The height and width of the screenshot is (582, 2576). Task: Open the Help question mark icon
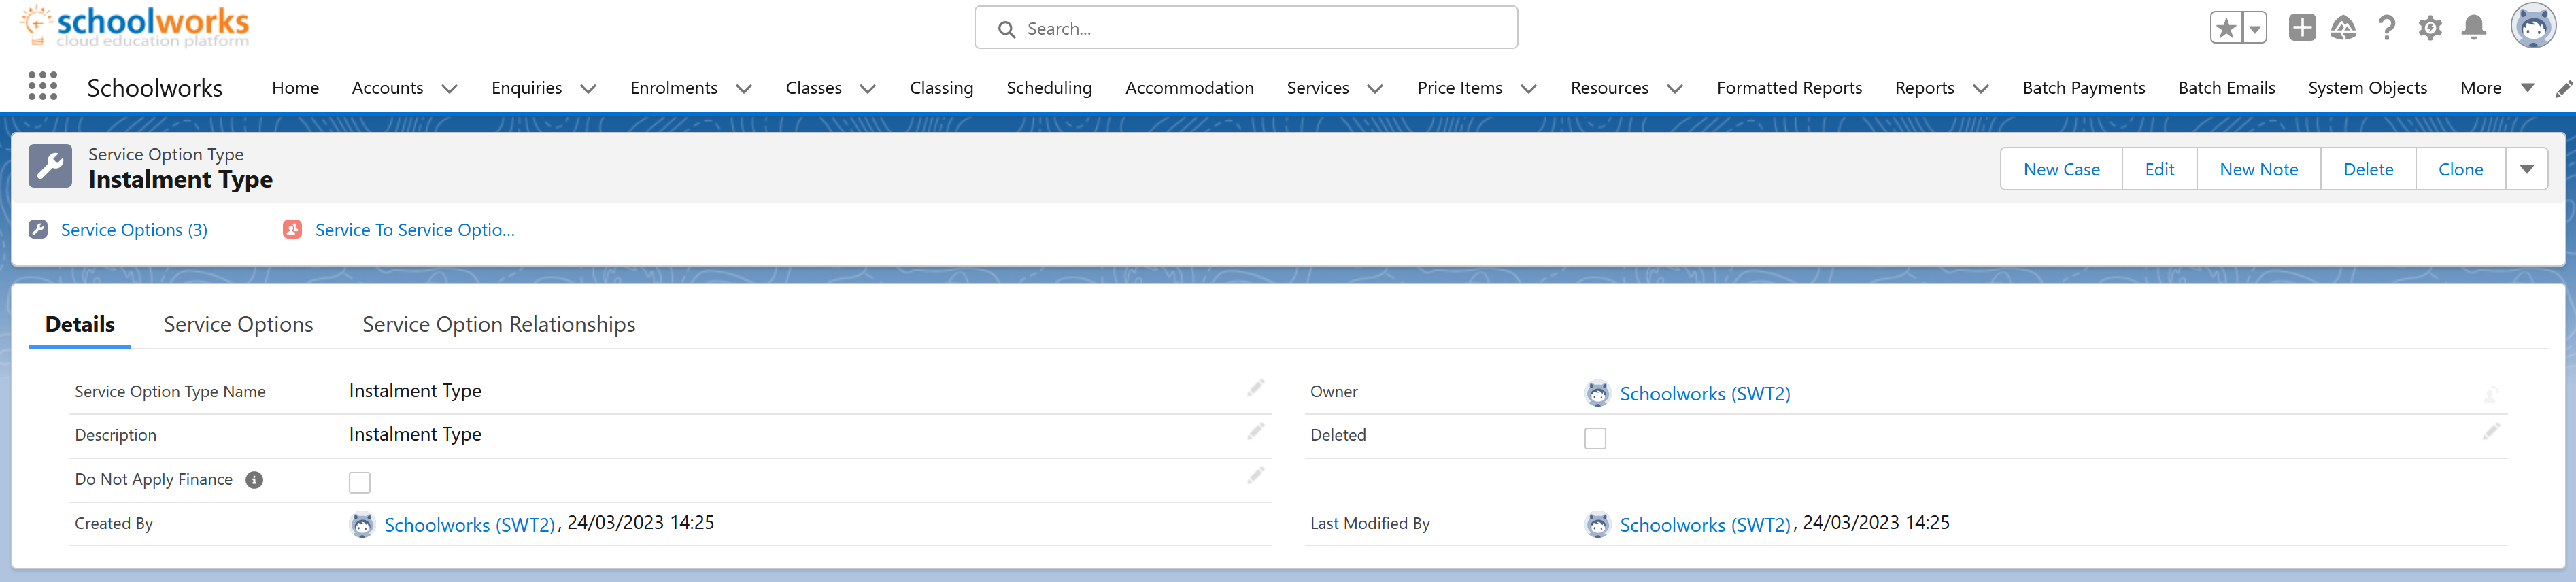pyautogui.click(x=2387, y=28)
